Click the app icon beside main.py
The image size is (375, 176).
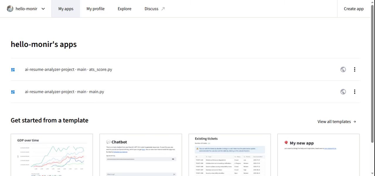click(x=13, y=92)
